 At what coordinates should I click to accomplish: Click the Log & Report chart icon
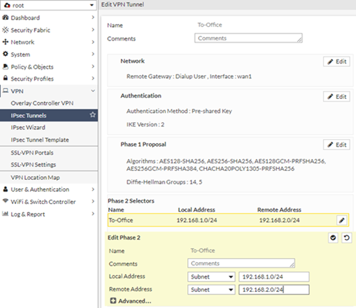pyautogui.click(x=6, y=214)
